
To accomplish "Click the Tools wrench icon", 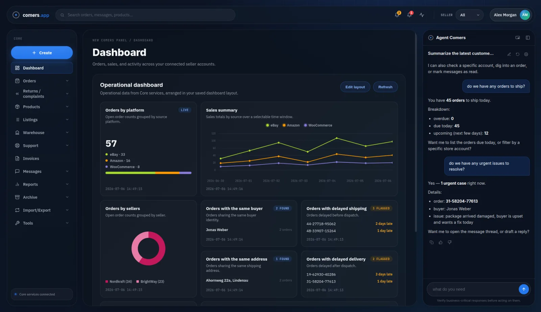I will 17,223.
